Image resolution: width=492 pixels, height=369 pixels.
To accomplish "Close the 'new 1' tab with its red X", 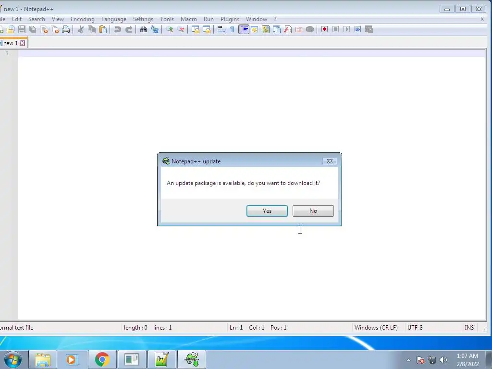I will pos(23,43).
